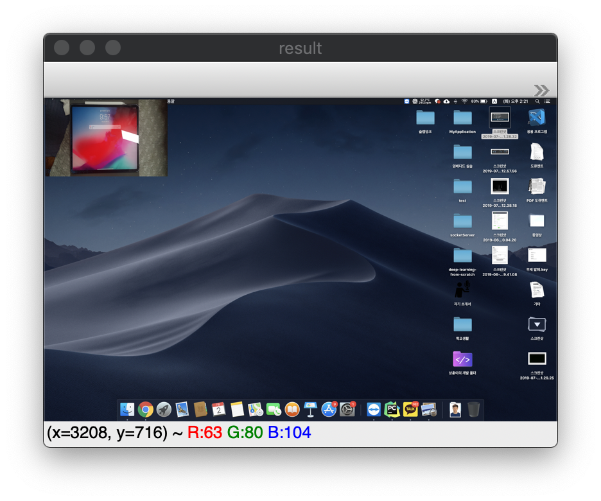Click the green G:80 value
Screen dimensions: 601x501
245,433
